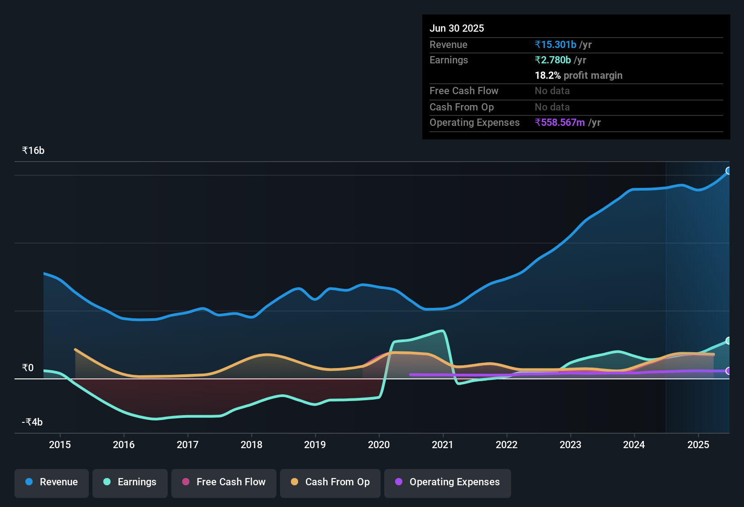Select the 2020 year label
This screenshot has height=507, width=744.
pos(379,445)
